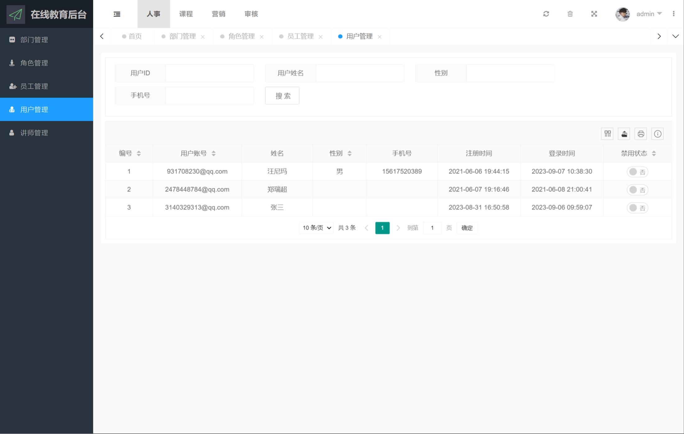Collapse the sidebar with the menu-fold icon
Screen dimensions: 684x434
(117, 14)
